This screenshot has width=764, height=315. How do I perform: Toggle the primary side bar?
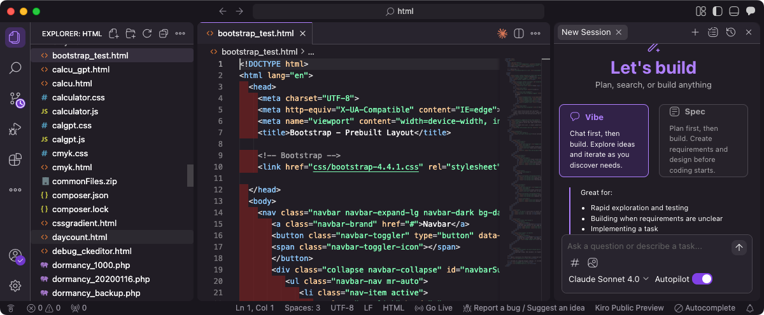718,11
